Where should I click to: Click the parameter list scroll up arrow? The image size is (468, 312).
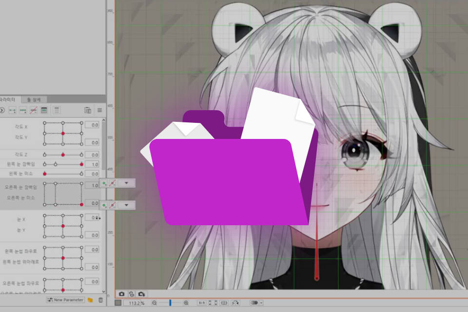click(x=103, y=120)
